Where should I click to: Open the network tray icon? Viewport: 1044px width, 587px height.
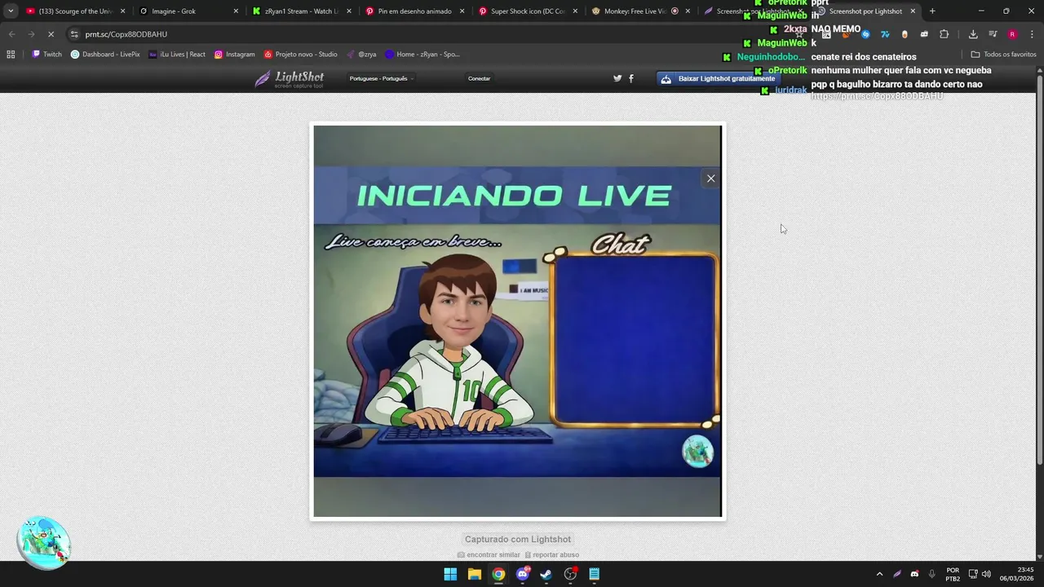click(x=973, y=574)
